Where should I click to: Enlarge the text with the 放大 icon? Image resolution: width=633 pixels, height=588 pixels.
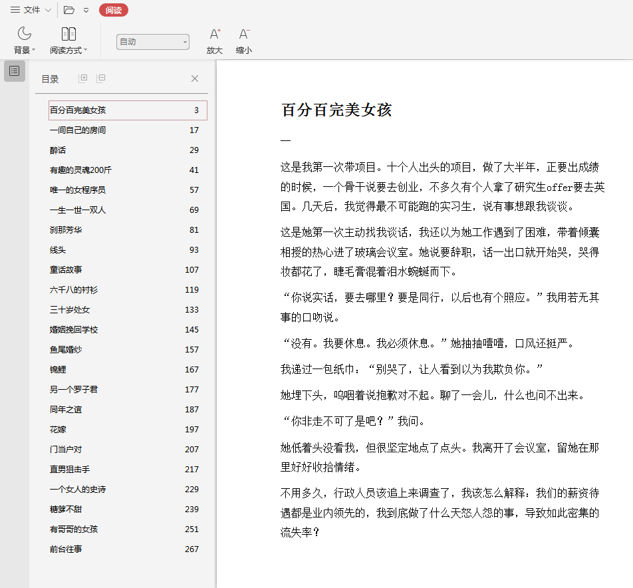coord(215,34)
